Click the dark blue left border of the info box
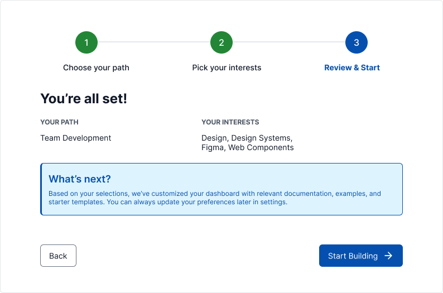 pyautogui.click(x=41, y=189)
